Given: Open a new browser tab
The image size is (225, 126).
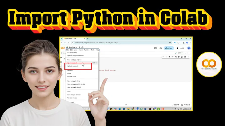Looking at the screenshot, I should [x=88, y=38].
